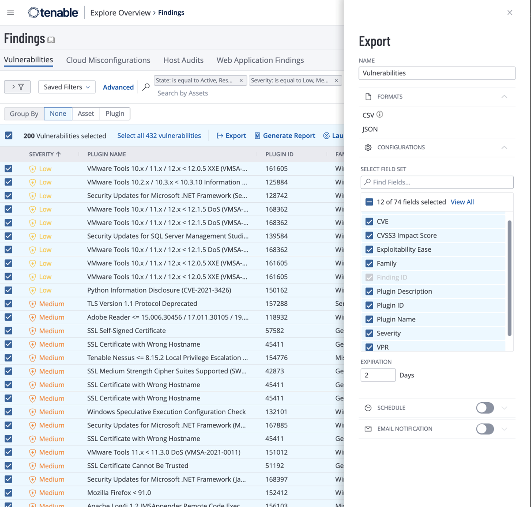Switch to the Vulnerabilities tab
531x507 pixels.
coord(29,60)
